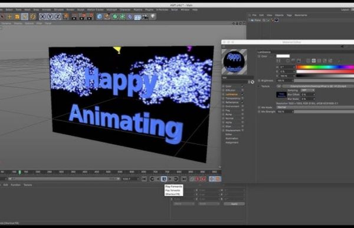Screen dimensions: 354x228
Task: Click the Apply button in coordinates panel
Action: click(234, 204)
